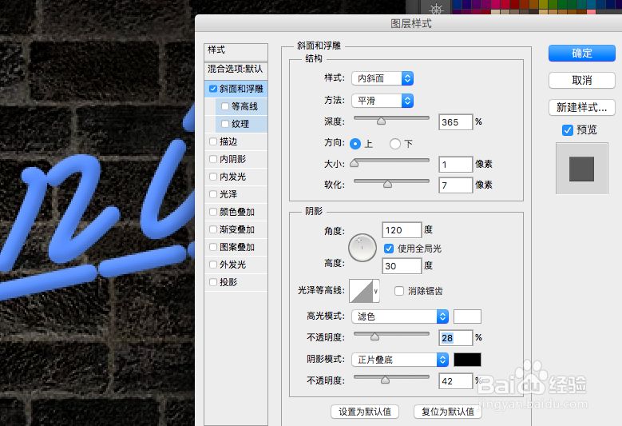The width and height of the screenshot is (622, 426).
Task: Open the white highlight color swatch
Action: [x=467, y=317]
